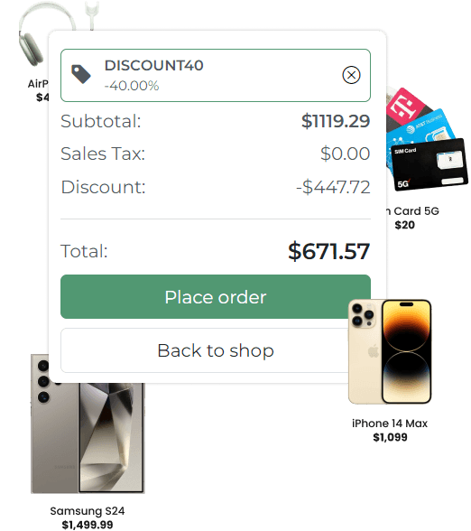This screenshot has height=531, width=471.
Task: Click the price tag icon beside DISCOUNT40
Action: [81, 74]
